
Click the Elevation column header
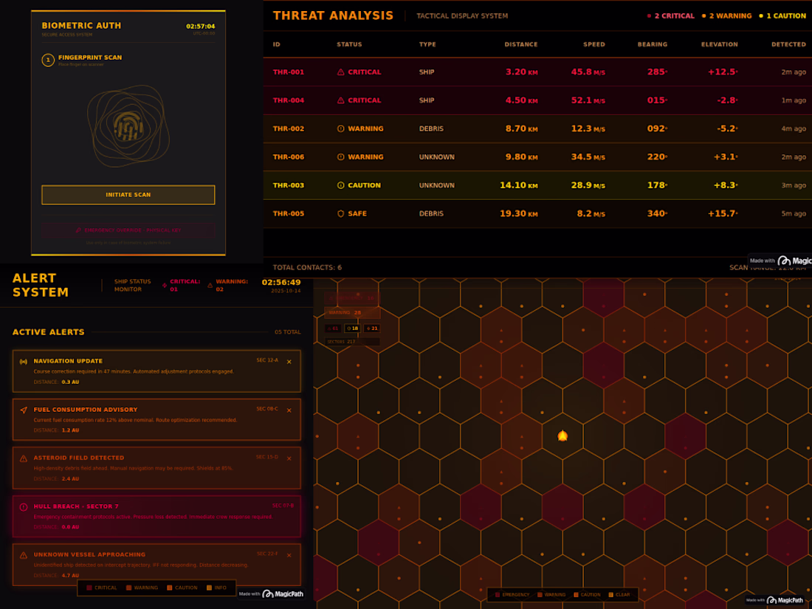click(x=719, y=44)
